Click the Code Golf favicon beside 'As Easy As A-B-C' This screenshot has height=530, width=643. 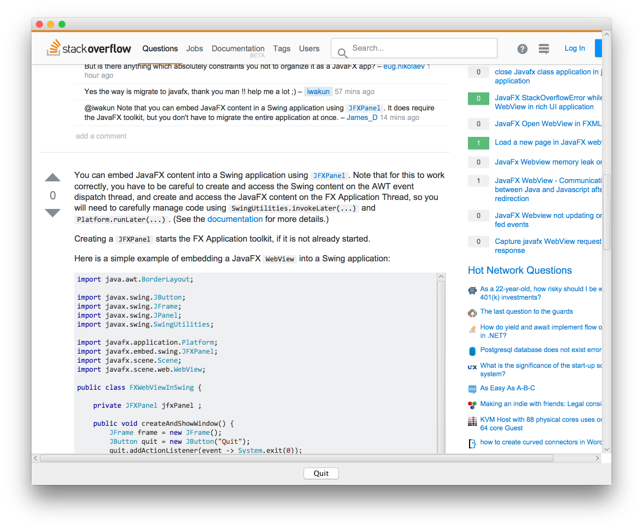472,388
